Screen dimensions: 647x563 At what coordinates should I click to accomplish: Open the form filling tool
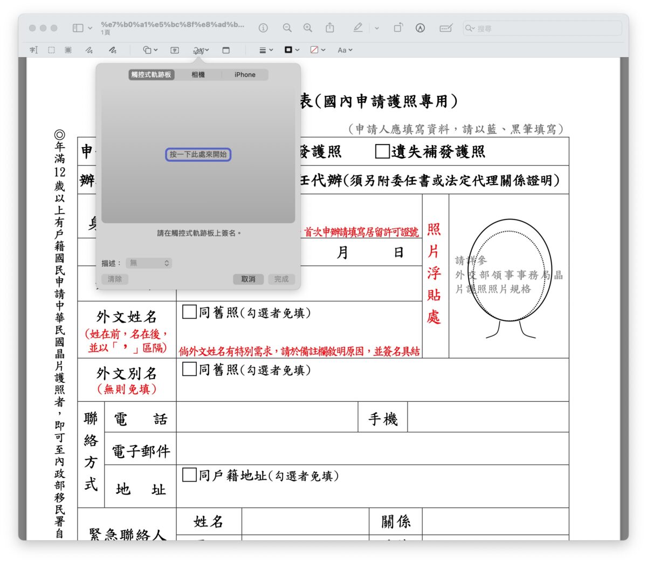click(x=446, y=28)
